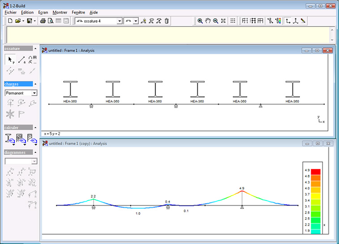
Task: Click the charges panel header
Action: 18,84
